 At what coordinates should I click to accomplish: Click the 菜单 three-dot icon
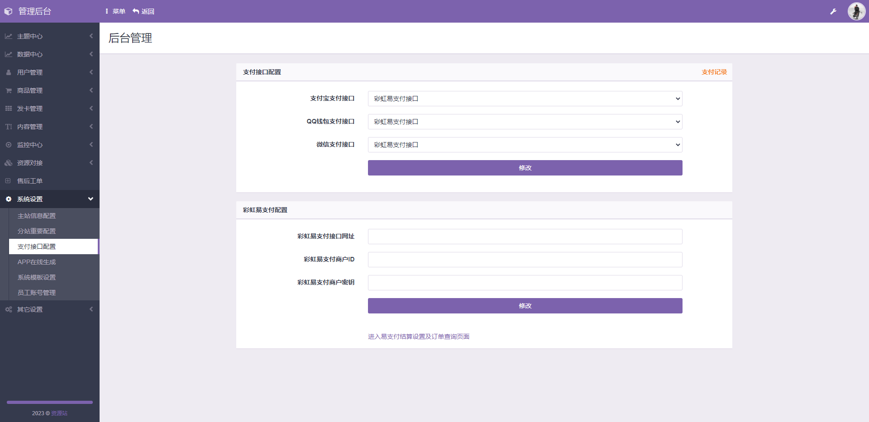click(x=107, y=11)
